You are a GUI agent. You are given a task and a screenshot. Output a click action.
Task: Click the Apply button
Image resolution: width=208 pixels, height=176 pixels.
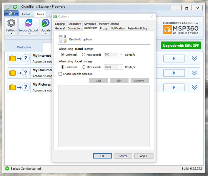[144, 156]
